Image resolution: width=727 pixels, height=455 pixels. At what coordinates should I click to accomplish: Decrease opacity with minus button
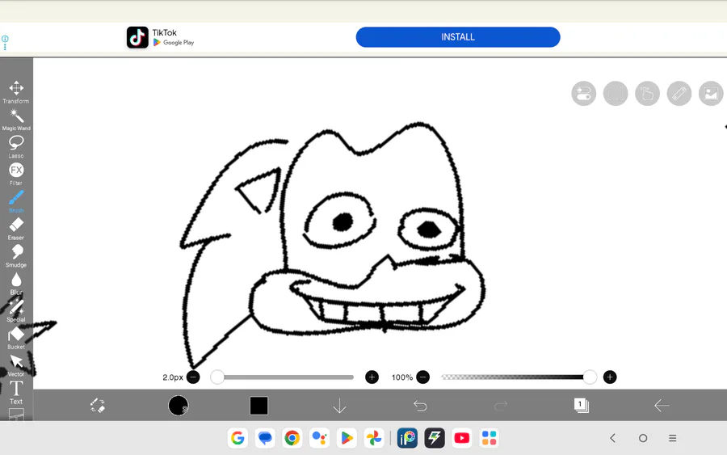pyautogui.click(x=422, y=377)
